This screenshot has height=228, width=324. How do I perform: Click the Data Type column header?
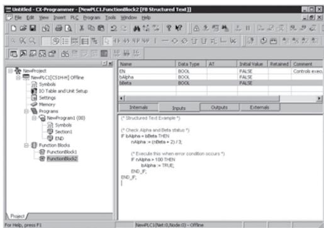coord(191,64)
